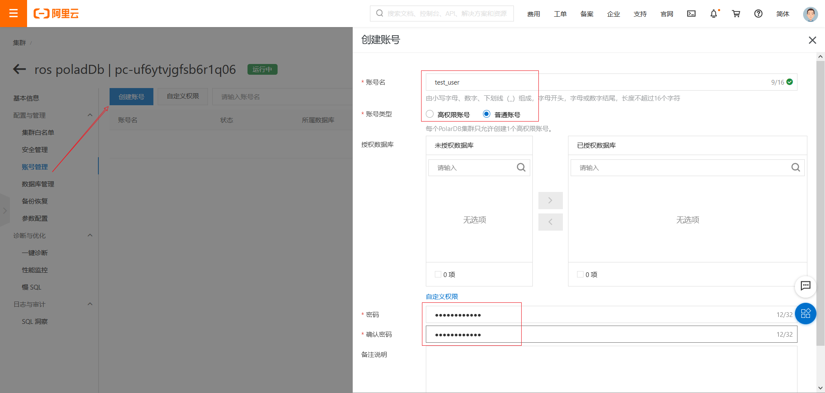Image resolution: width=825 pixels, height=393 pixels.
Task: Collapse the 配置与管理 section
Action: pyautogui.click(x=90, y=115)
